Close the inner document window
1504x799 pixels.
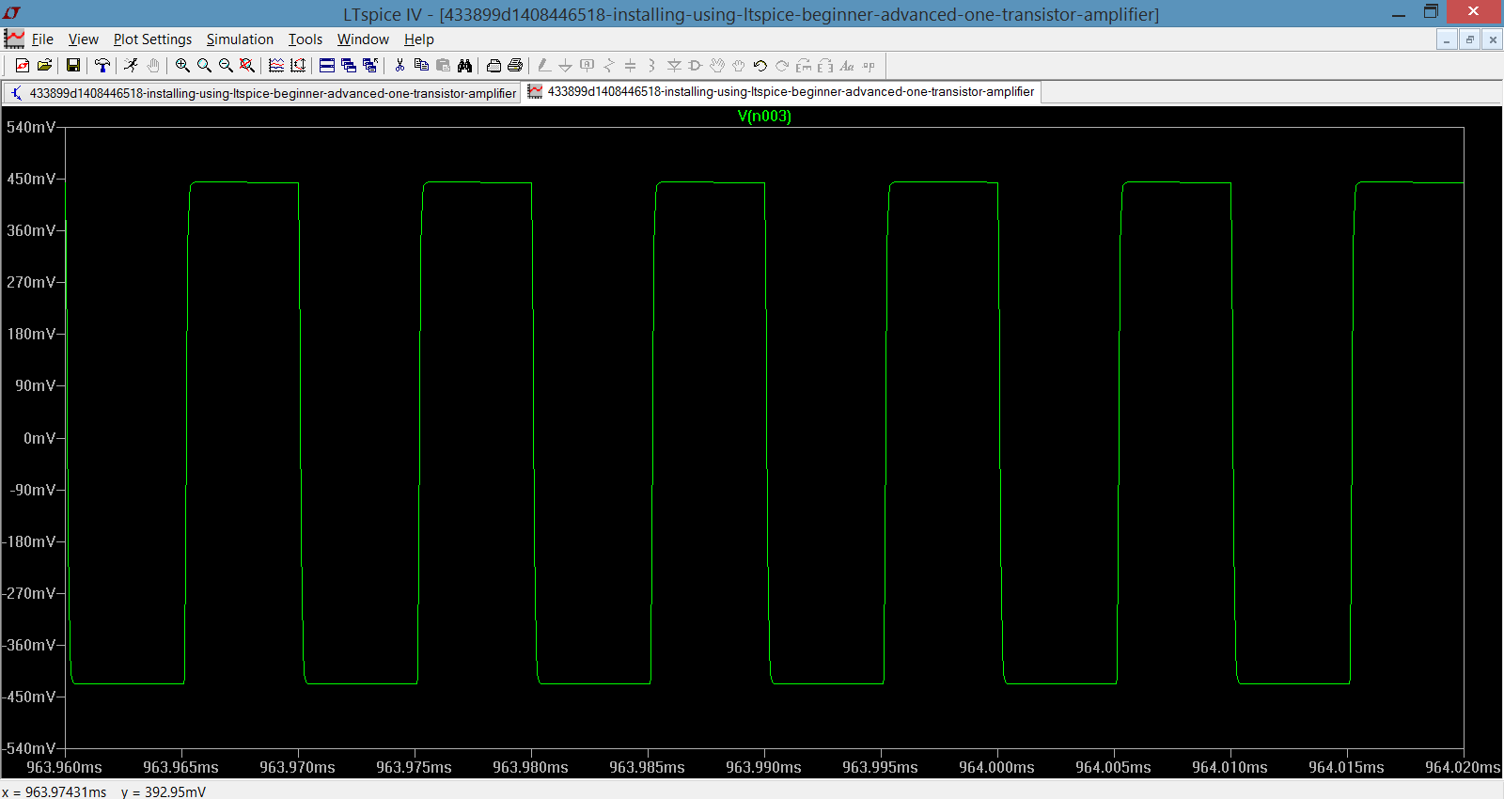[x=1492, y=39]
